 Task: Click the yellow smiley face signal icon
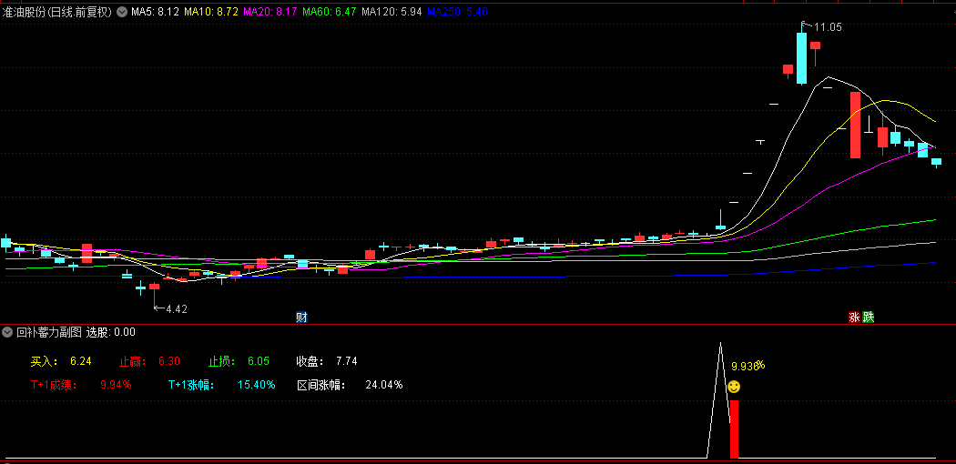[x=733, y=388]
